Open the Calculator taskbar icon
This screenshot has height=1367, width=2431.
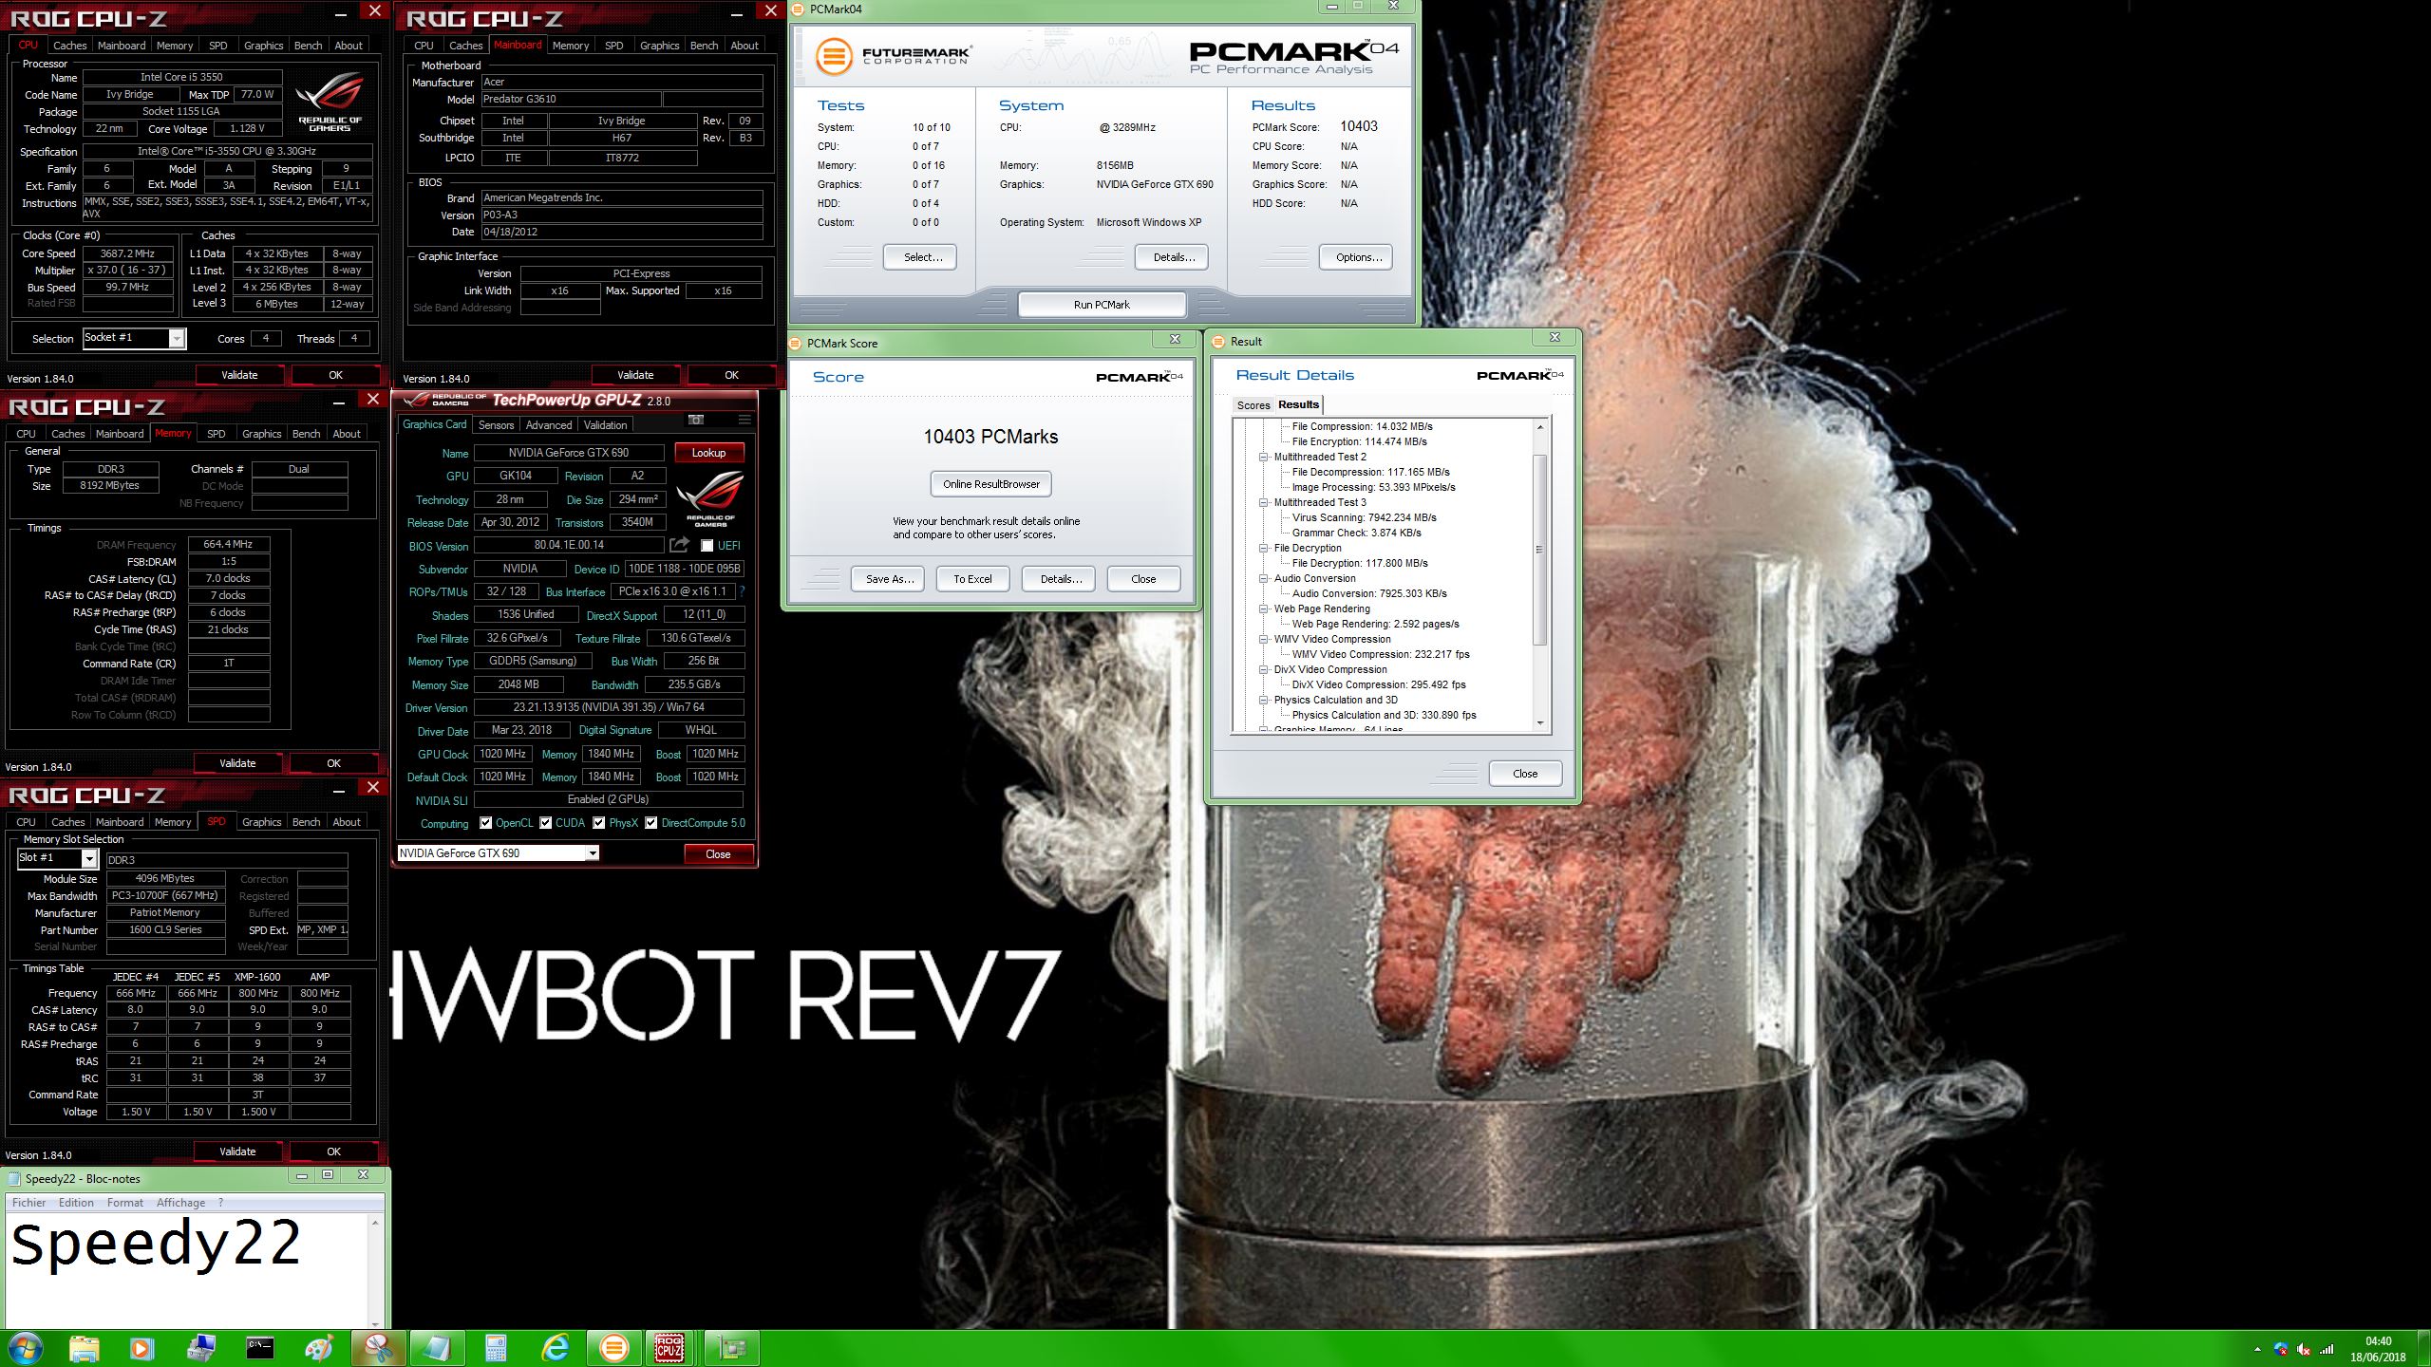496,1348
